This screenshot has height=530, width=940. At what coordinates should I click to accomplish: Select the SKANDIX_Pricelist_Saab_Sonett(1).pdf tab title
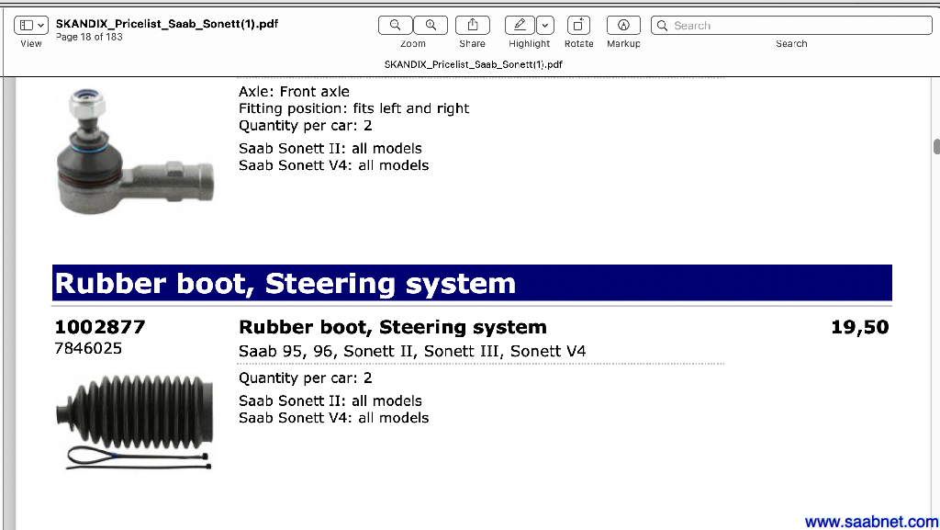pos(473,64)
